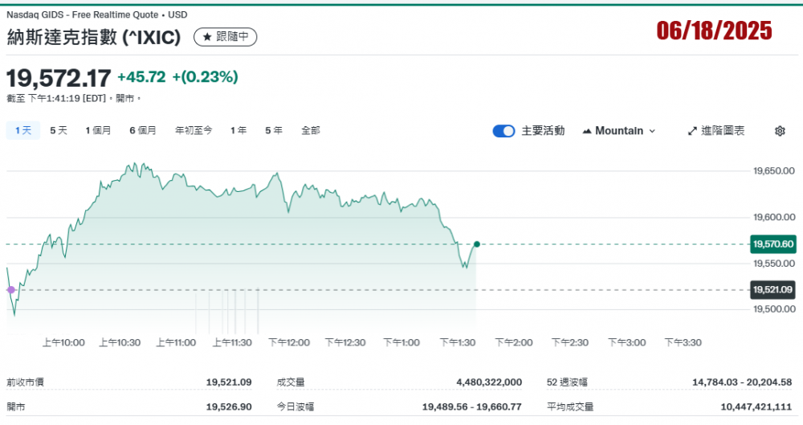Choose the 6個月 time range

(x=143, y=130)
